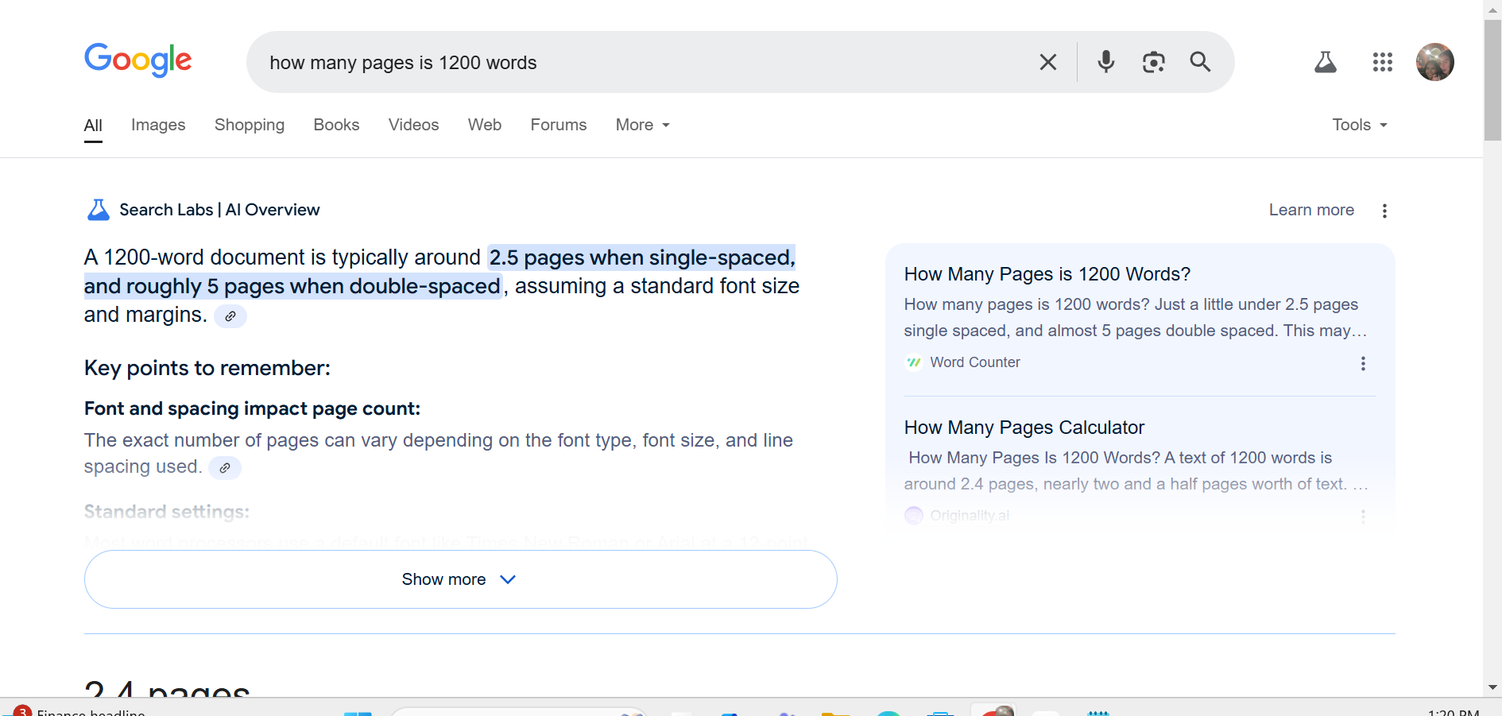Switch to the Images tab
This screenshot has height=716, width=1502.
[x=158, y=125]
